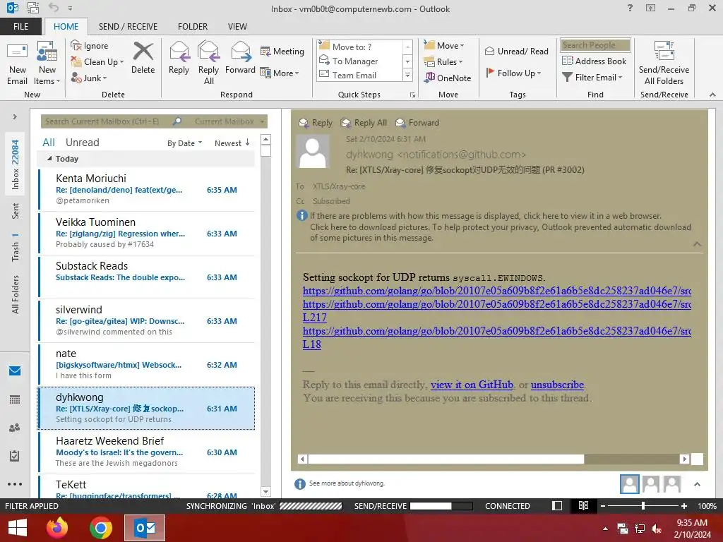Screen dimensions: 723x542
Task: Open the Filter Email dropdown
Action: click(592, 77)
